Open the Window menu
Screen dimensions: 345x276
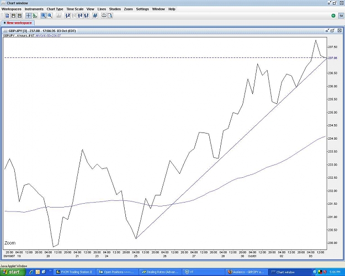pyautogui.click(x=158, y=9)
